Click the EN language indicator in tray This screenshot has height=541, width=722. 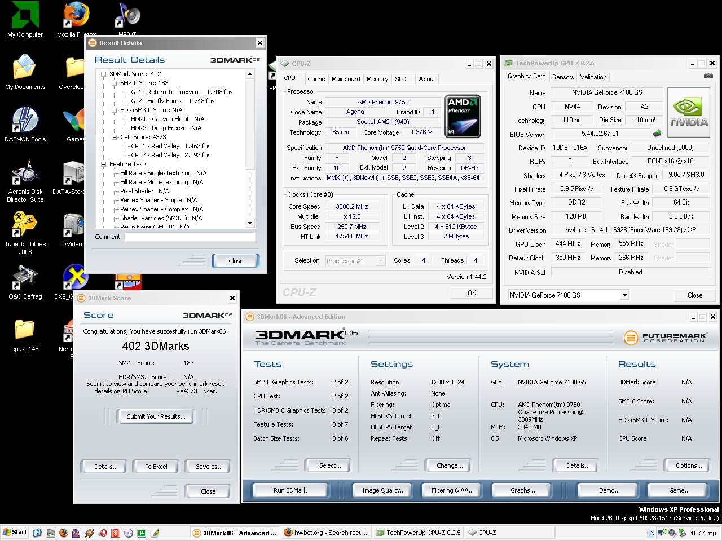(x=650, y=533)
